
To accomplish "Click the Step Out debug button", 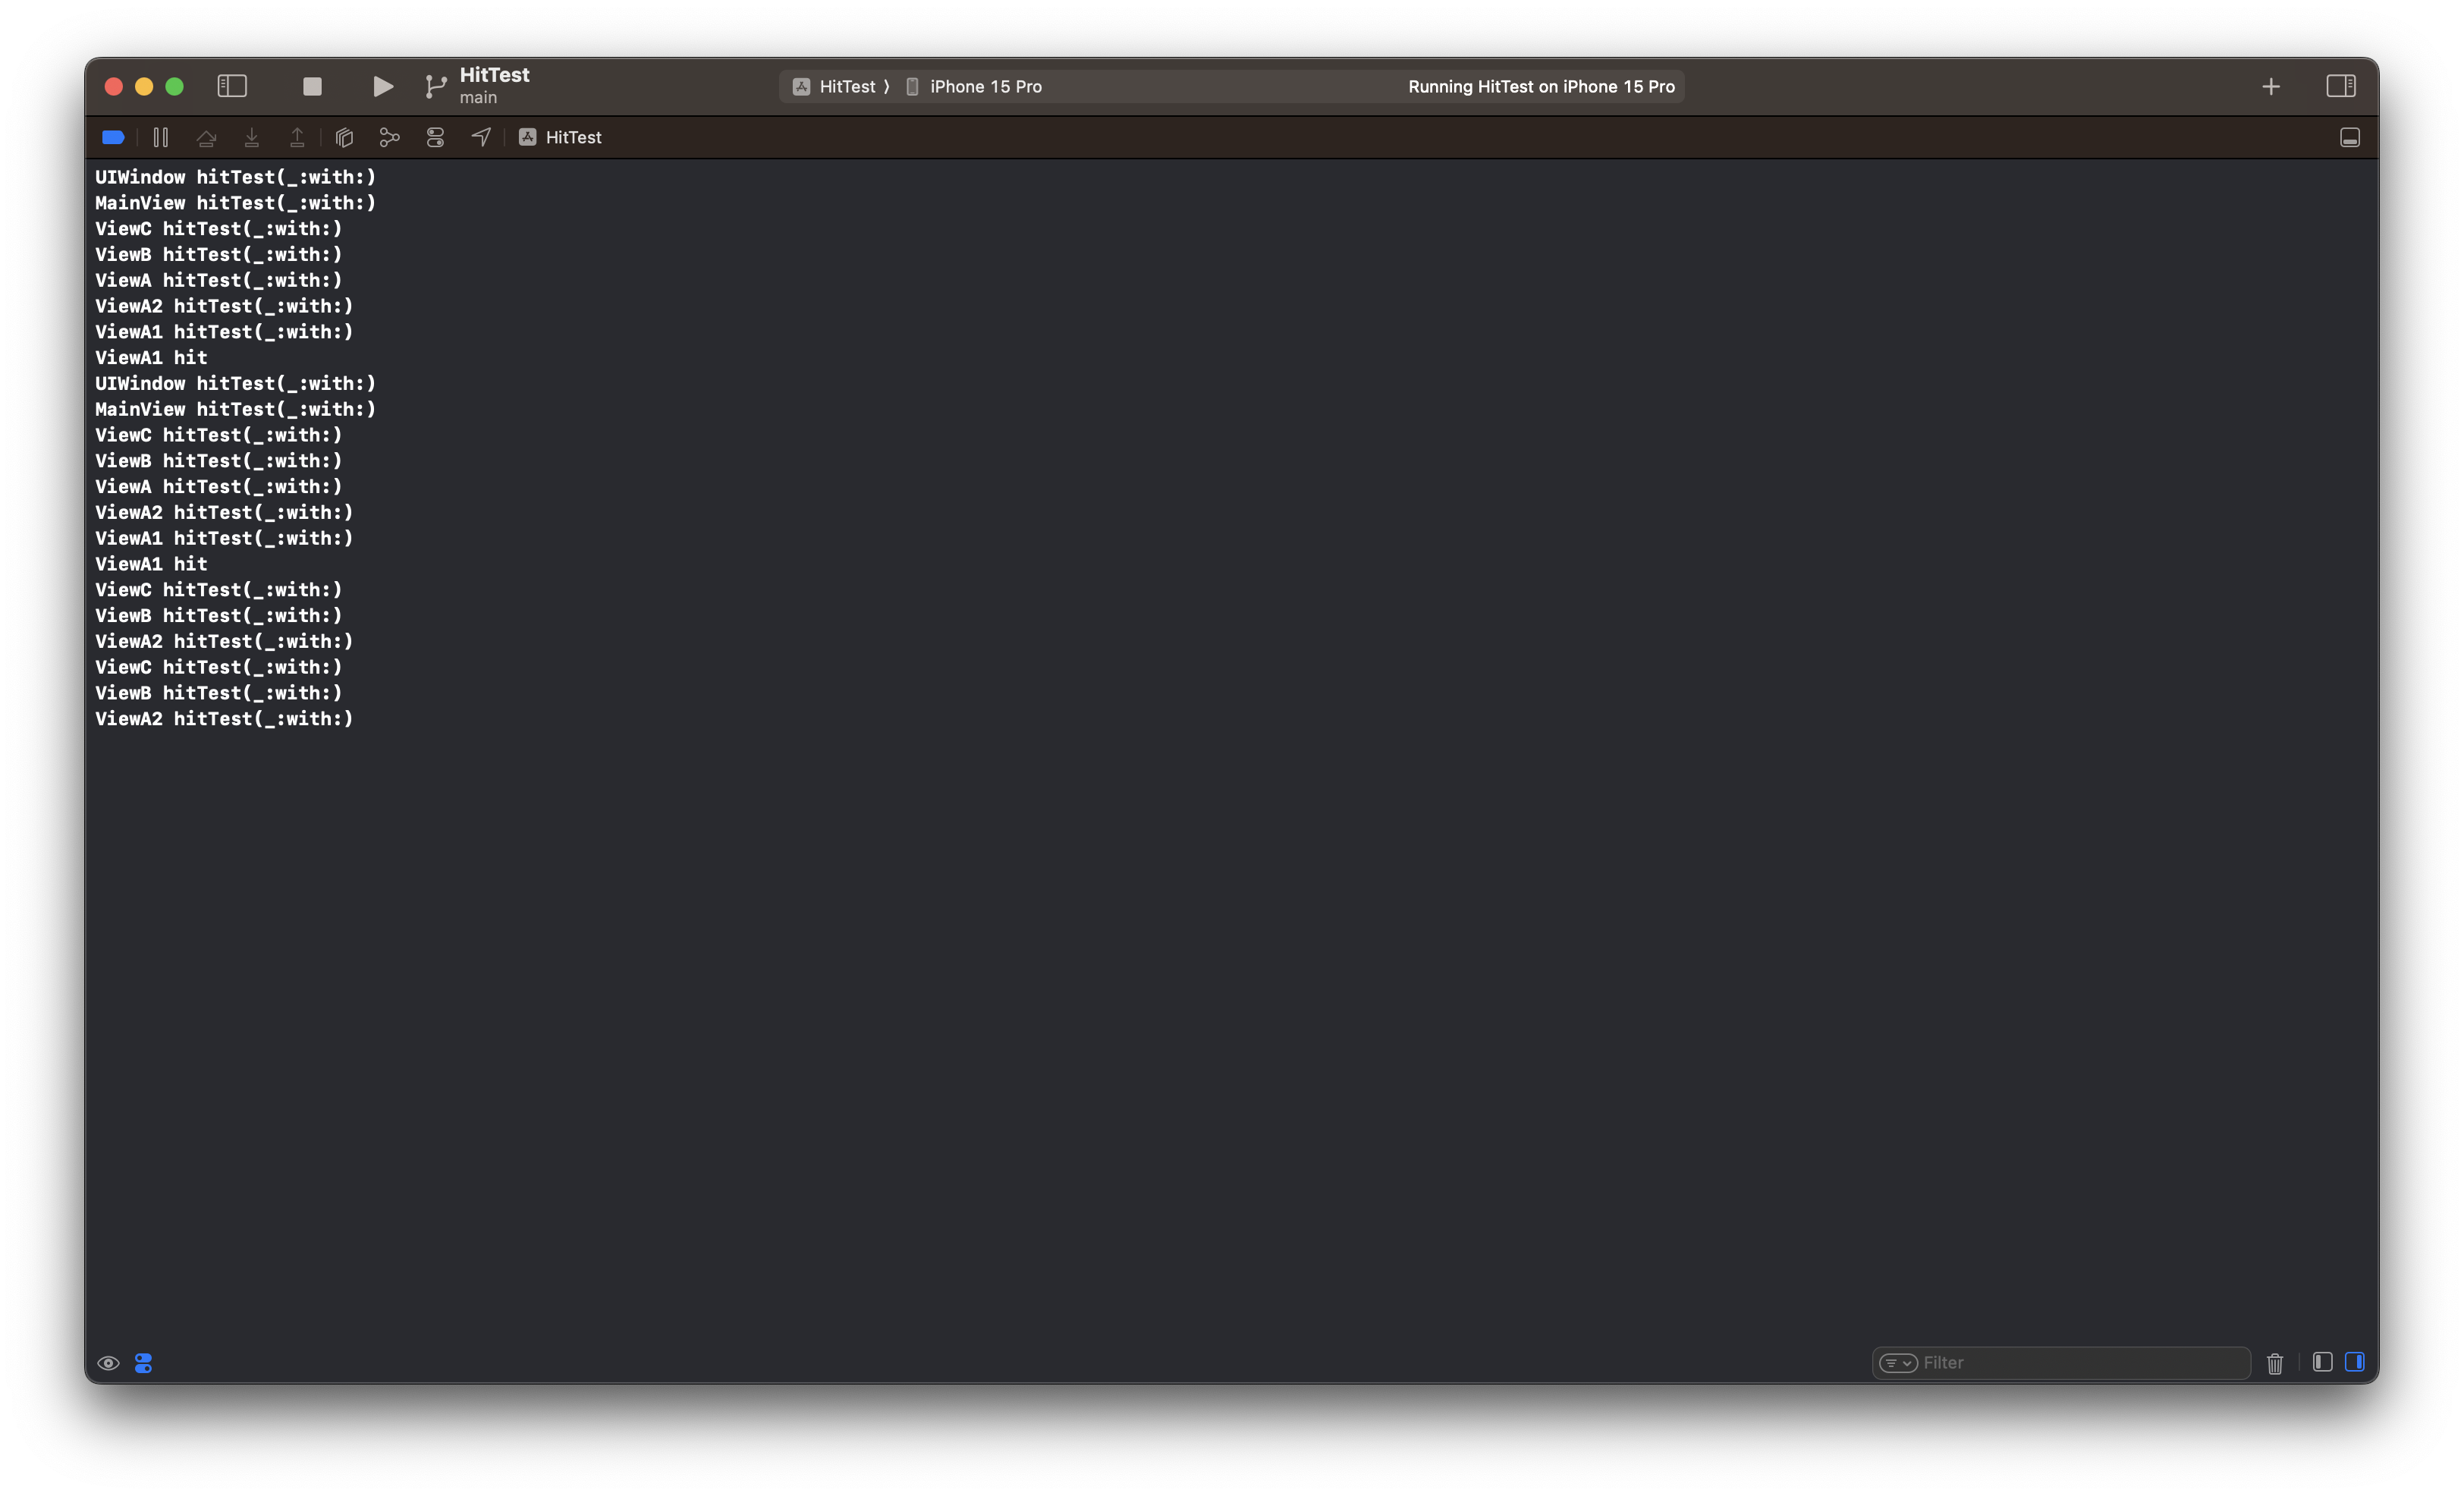I will (x=297, y=137).
